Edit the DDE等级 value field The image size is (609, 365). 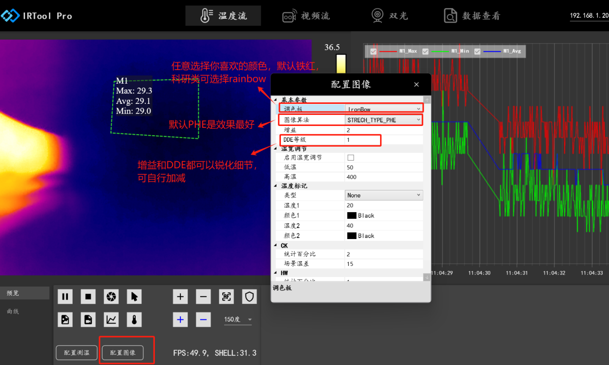click(384, 139)
